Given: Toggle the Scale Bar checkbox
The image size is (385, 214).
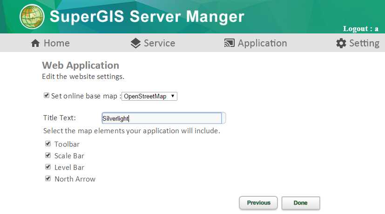Looking at the screenshot, I should [x=48, y=155].
